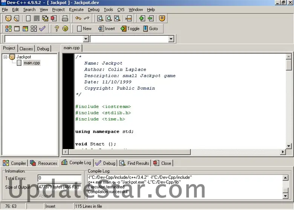Select the Project tab
The width and height of the screenshot is (294, 210).
tap(9, 48)
